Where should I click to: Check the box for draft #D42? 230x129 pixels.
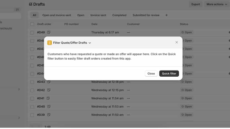tap(32, 90)
